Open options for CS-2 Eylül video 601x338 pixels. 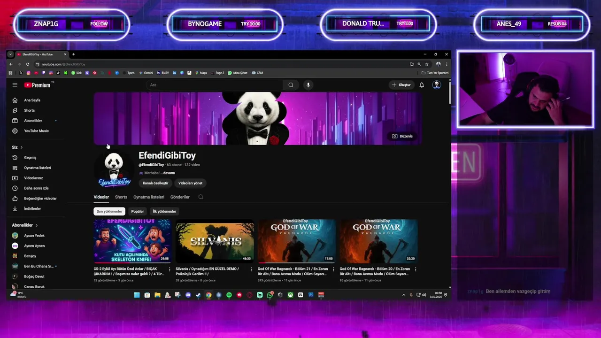pyautogui.click(x=170, y=269)
